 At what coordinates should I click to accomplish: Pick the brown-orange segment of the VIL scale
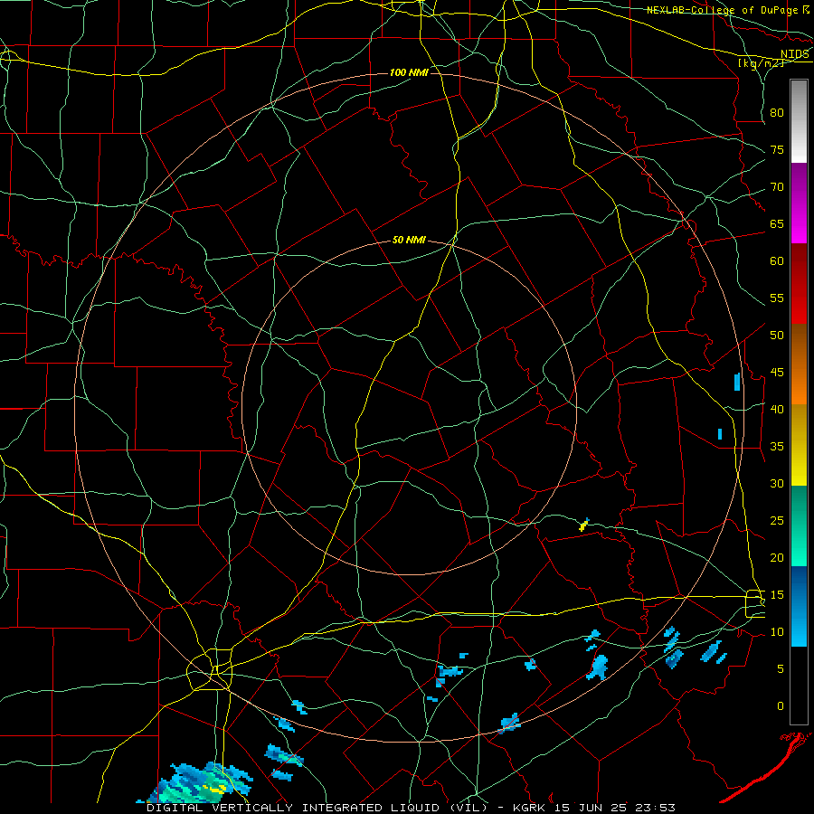(x=799, y=364)
